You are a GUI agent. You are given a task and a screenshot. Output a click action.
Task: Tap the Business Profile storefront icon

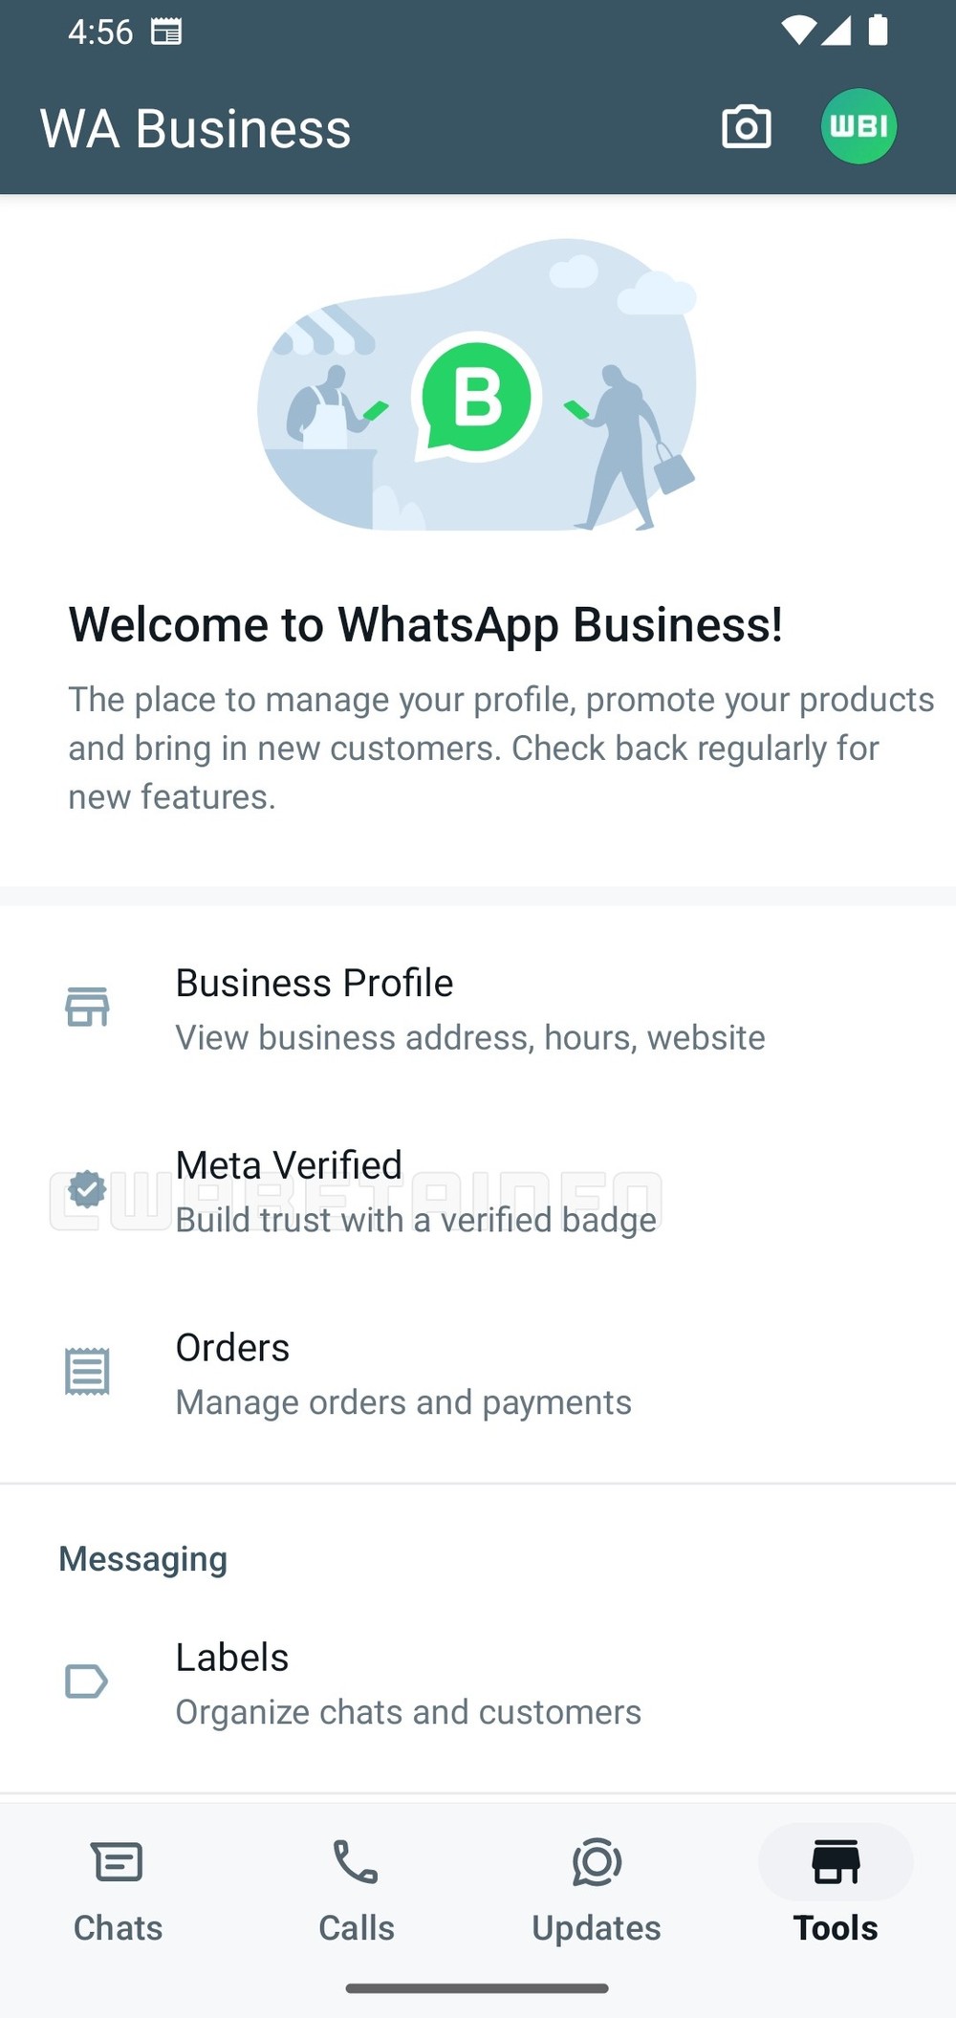tap(87, 1008)
